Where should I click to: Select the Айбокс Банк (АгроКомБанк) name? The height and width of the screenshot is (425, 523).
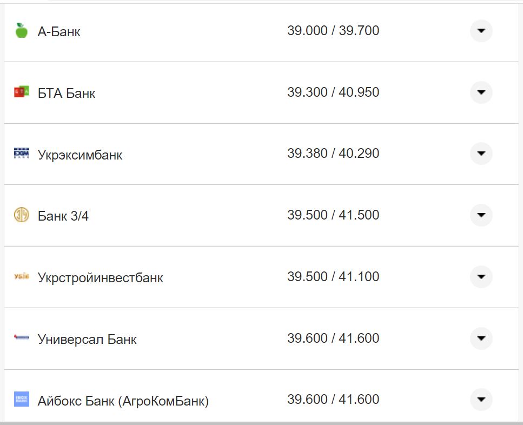click(123, 401)
